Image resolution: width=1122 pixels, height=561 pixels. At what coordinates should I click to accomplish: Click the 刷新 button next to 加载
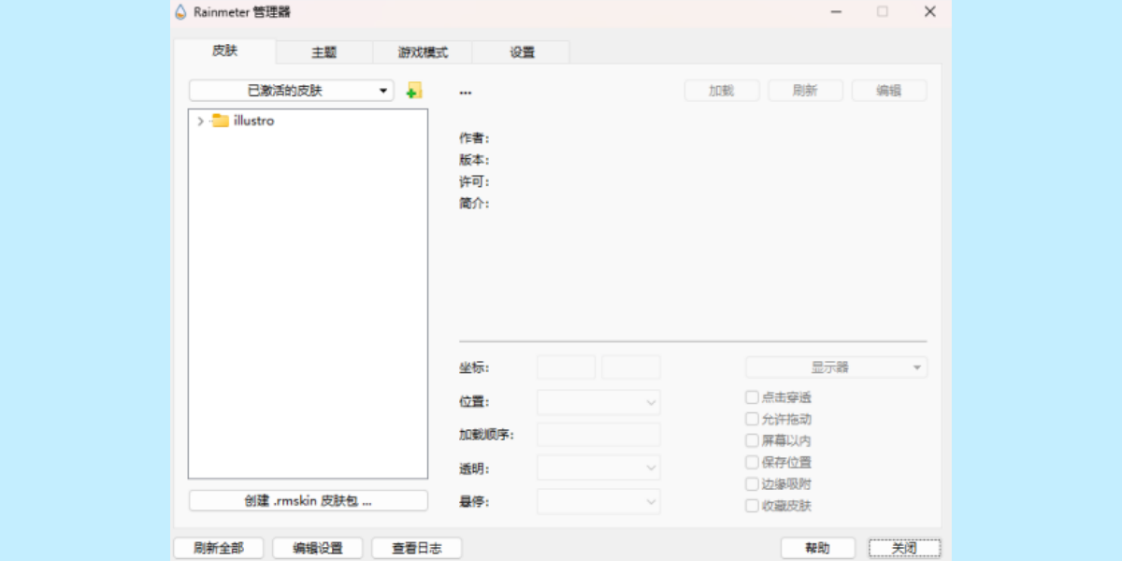805,91
